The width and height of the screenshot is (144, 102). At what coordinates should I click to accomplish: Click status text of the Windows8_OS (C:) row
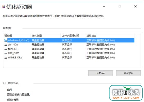101,40
